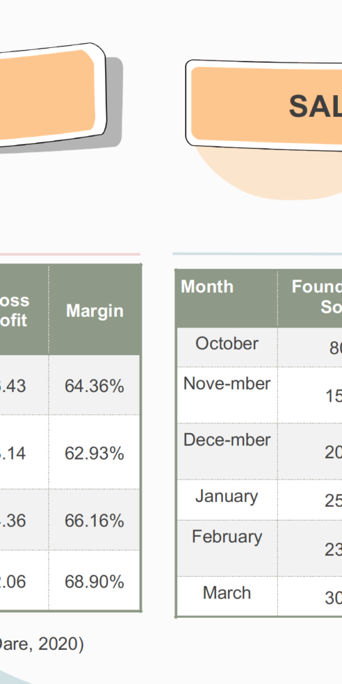Click the citation text ending 2020)

[42, 644]
